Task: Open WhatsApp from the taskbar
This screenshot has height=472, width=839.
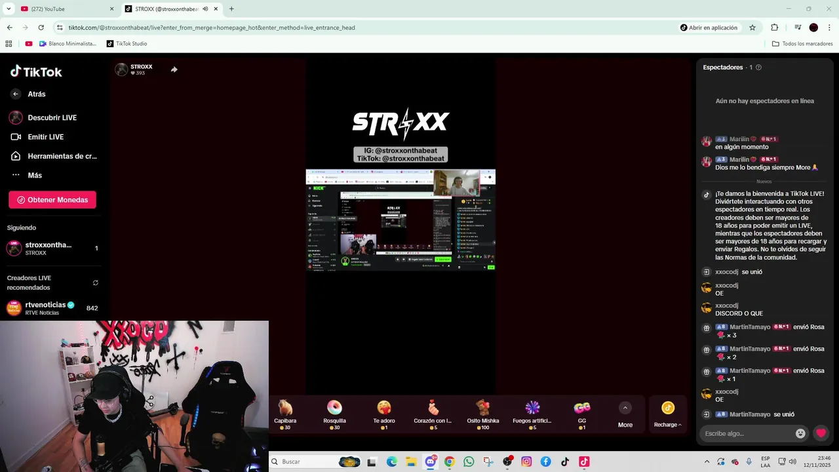Action: (469, 462)
